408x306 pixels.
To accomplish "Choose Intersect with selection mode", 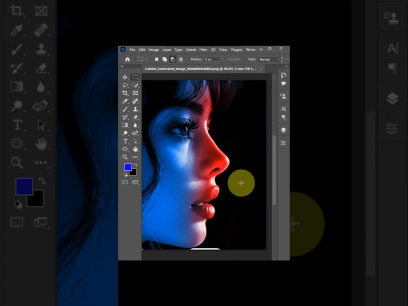I will coord(180,59).
